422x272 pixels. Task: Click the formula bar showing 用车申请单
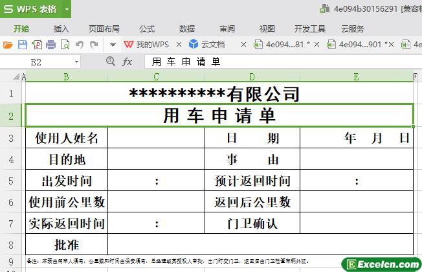tap(278, 62)
